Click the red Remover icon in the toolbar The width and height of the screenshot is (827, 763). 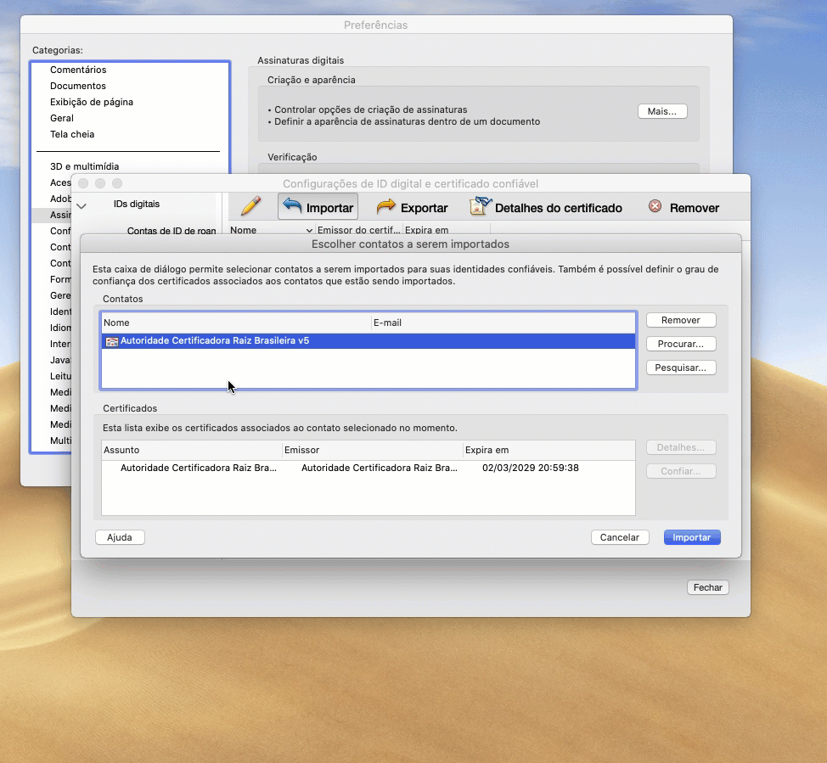coord(654,206)
